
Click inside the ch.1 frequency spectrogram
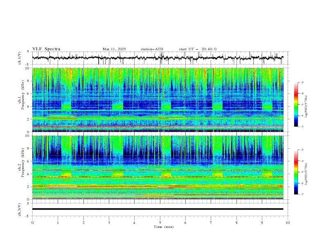pos(158,100)
